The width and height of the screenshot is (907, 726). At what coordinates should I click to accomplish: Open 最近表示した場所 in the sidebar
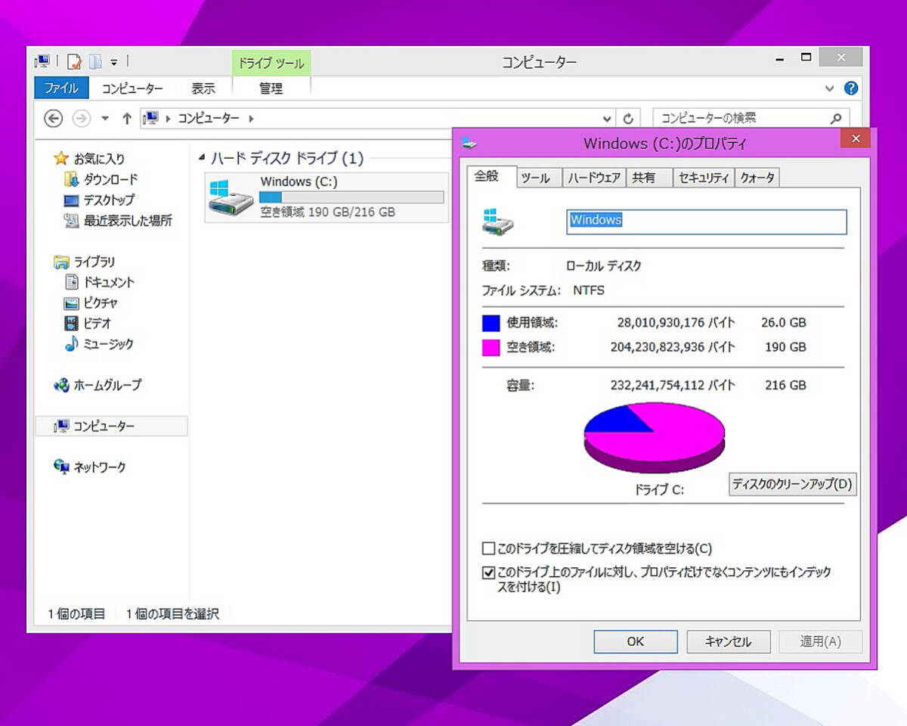coord(127,221)
